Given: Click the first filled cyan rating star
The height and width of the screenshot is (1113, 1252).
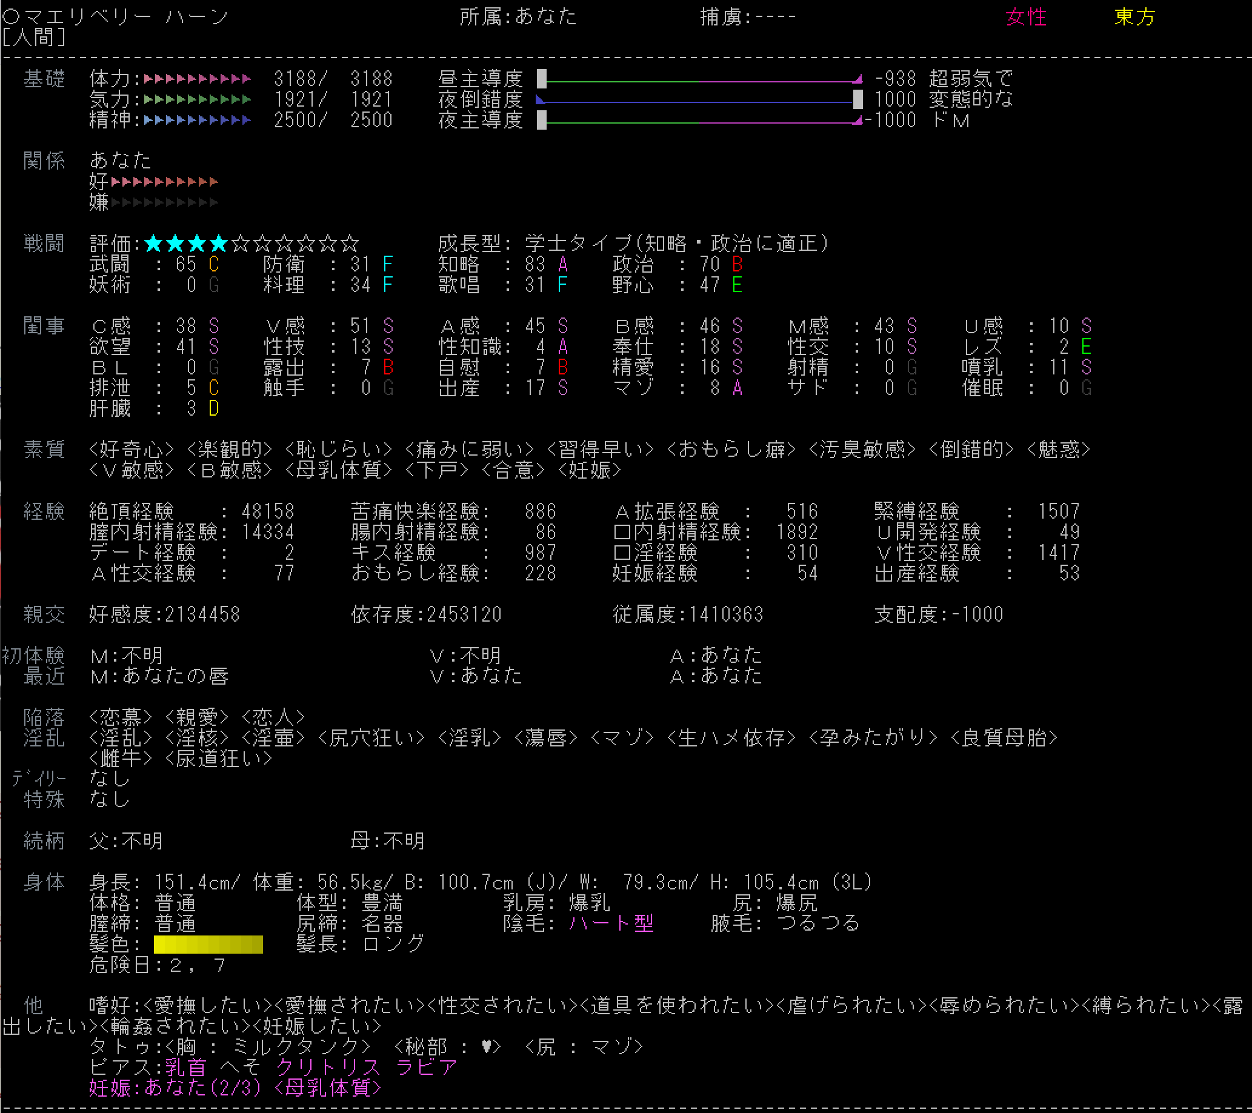Looking at the screenshot, I should point(154,244).
